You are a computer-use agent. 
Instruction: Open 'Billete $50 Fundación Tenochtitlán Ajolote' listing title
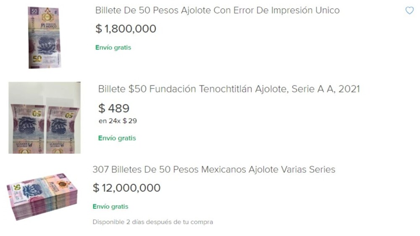pos(228,89)
